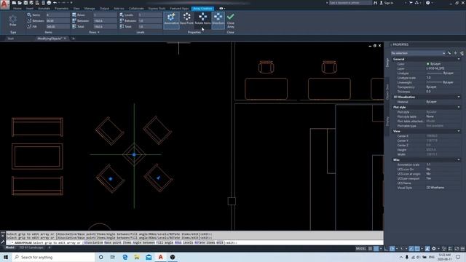Toggle ortho mode in the status bar

(x=386, y=249)
